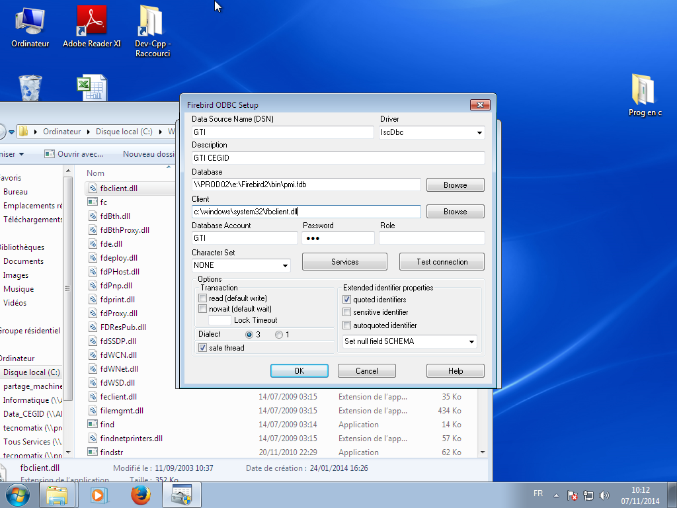Click the Ouvrir avec toolbar icon in Explorer
This screenshot has width=677, height=508.
(x=50, y=154)
